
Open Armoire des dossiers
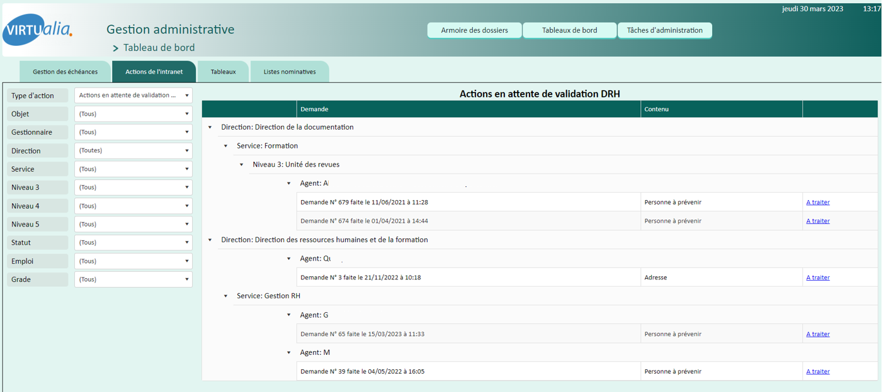[474, 30]
